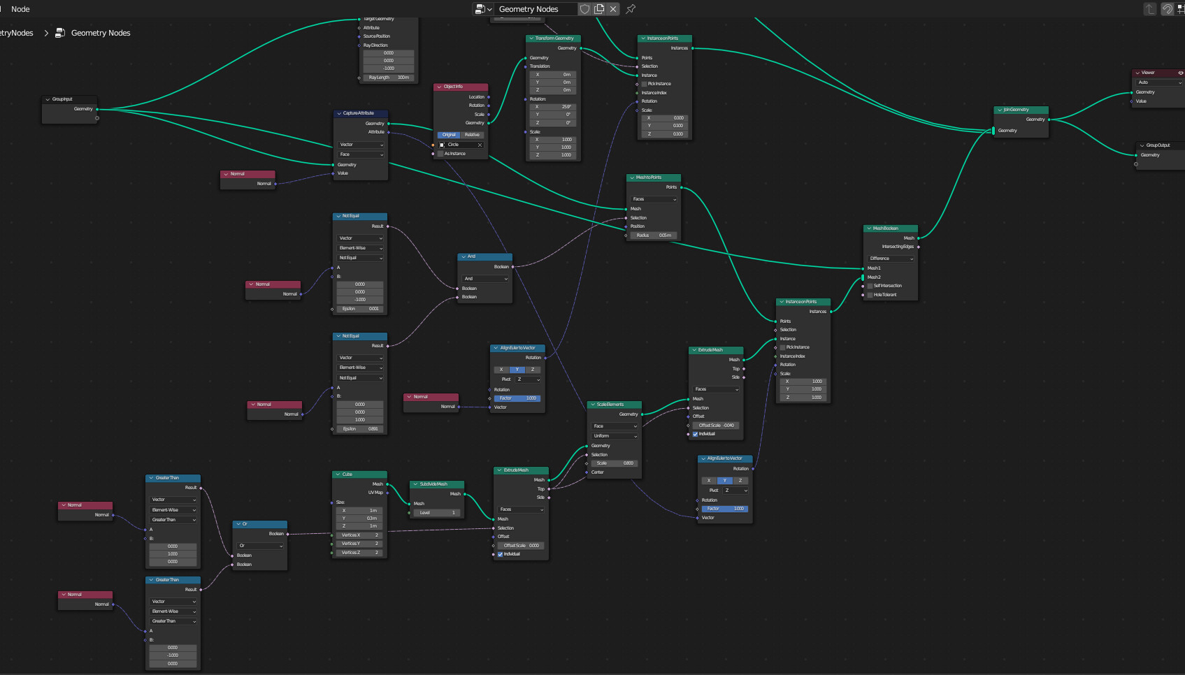Viewport: 1185px width, 675px height.
Task: Click the Ray Length 100m field
Action: [x=388, y=78]
